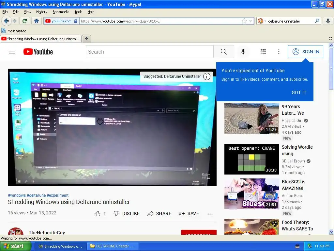Open search engine selector dropdown

coord(262,21)
